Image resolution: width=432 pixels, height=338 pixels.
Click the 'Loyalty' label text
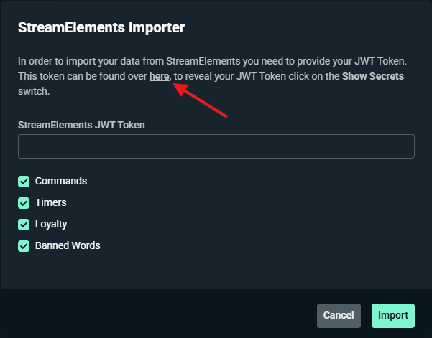pyautogui.click(x=51, y=225)
